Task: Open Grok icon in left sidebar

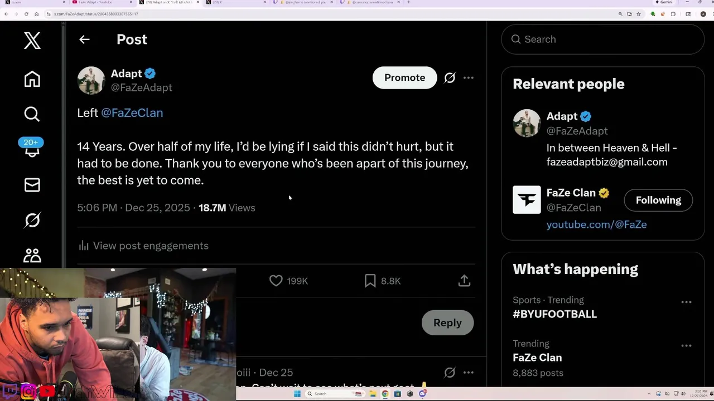Action: click(32, 220)
